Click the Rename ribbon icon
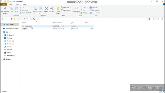The width and height of the screenshot is (165, 93). point(52,9)
